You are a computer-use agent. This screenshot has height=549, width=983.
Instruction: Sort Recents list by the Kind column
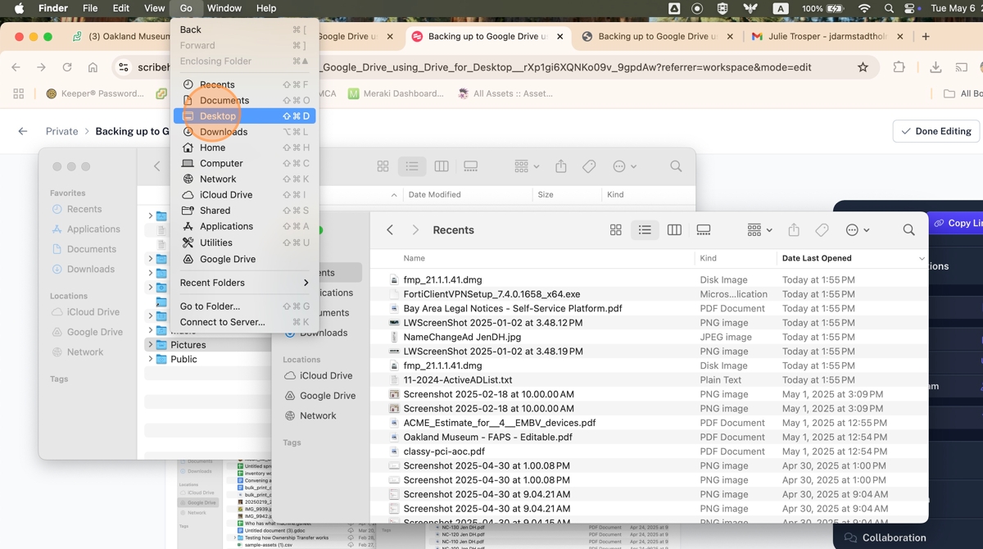click(735, 258)
